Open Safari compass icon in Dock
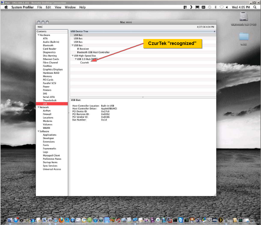Screen dimensions: 261x225 (56, 220)
